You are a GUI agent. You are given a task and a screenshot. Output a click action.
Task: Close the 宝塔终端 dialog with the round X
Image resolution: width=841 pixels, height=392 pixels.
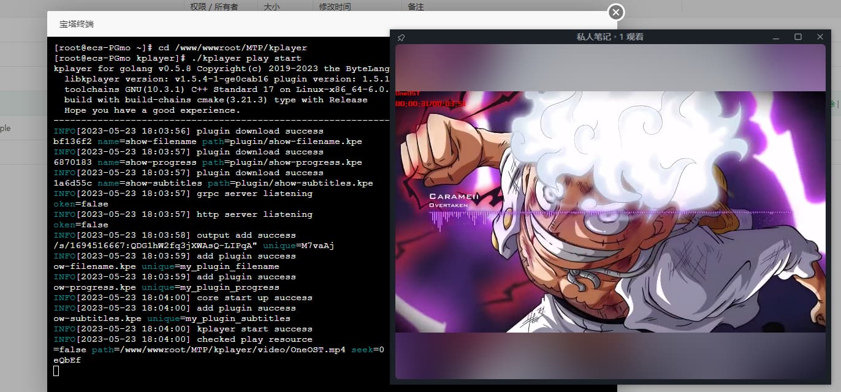pos(616,12)
